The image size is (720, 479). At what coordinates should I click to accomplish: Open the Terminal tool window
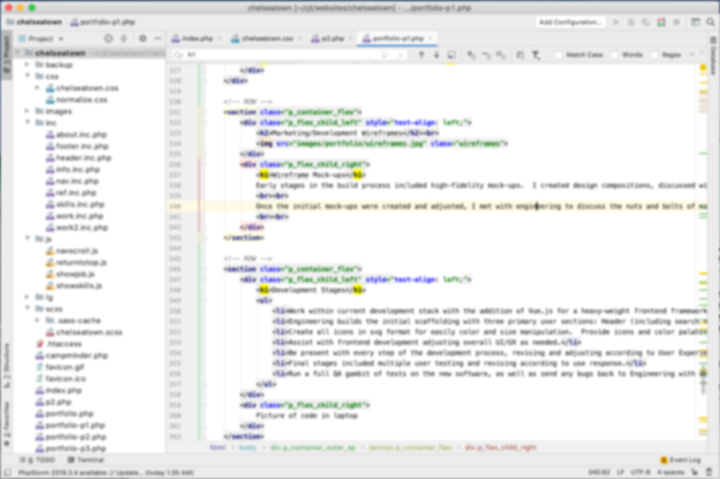[86, 459]
